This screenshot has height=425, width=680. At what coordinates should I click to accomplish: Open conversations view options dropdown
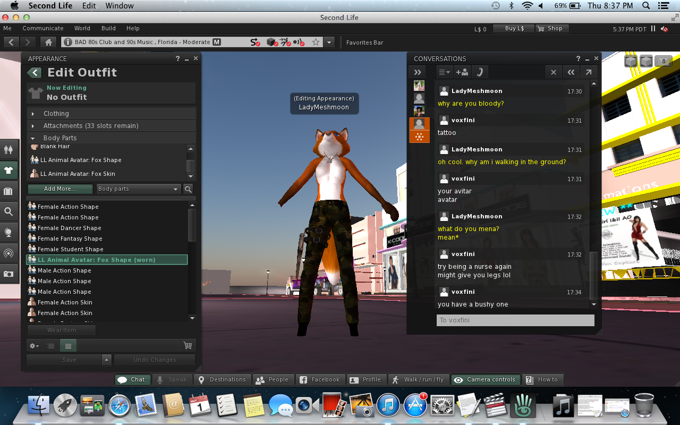tap(444, 72)
